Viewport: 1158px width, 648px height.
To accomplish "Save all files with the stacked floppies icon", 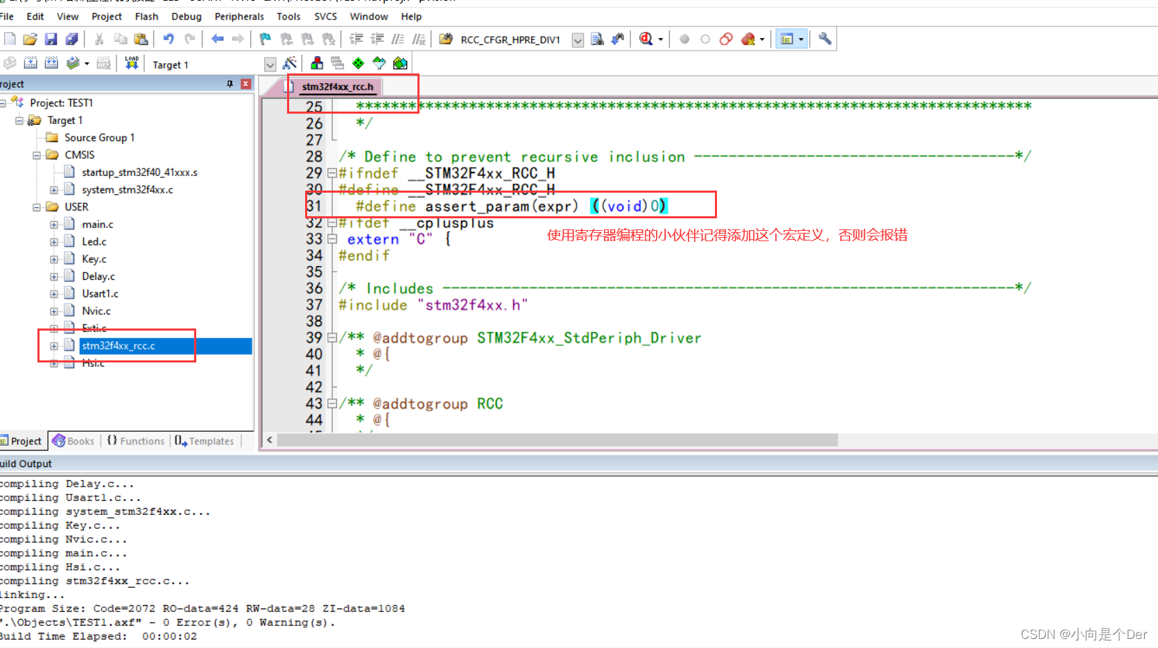I will 71,39.
